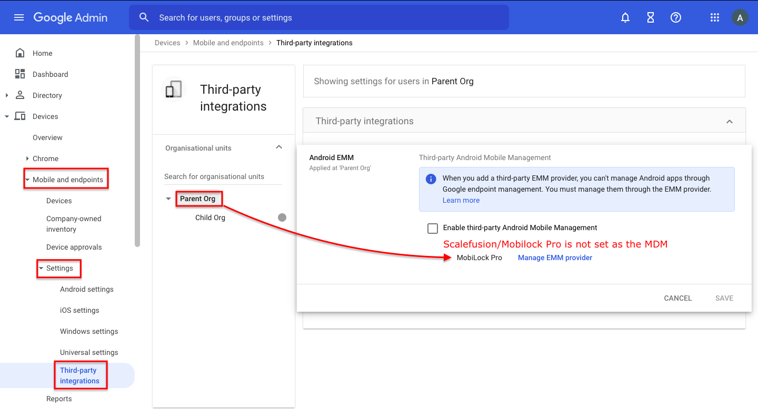The height and width of the screenshot is (416, 758).
Task: Open the notifications bell
Action: click(x=625, y=17)
